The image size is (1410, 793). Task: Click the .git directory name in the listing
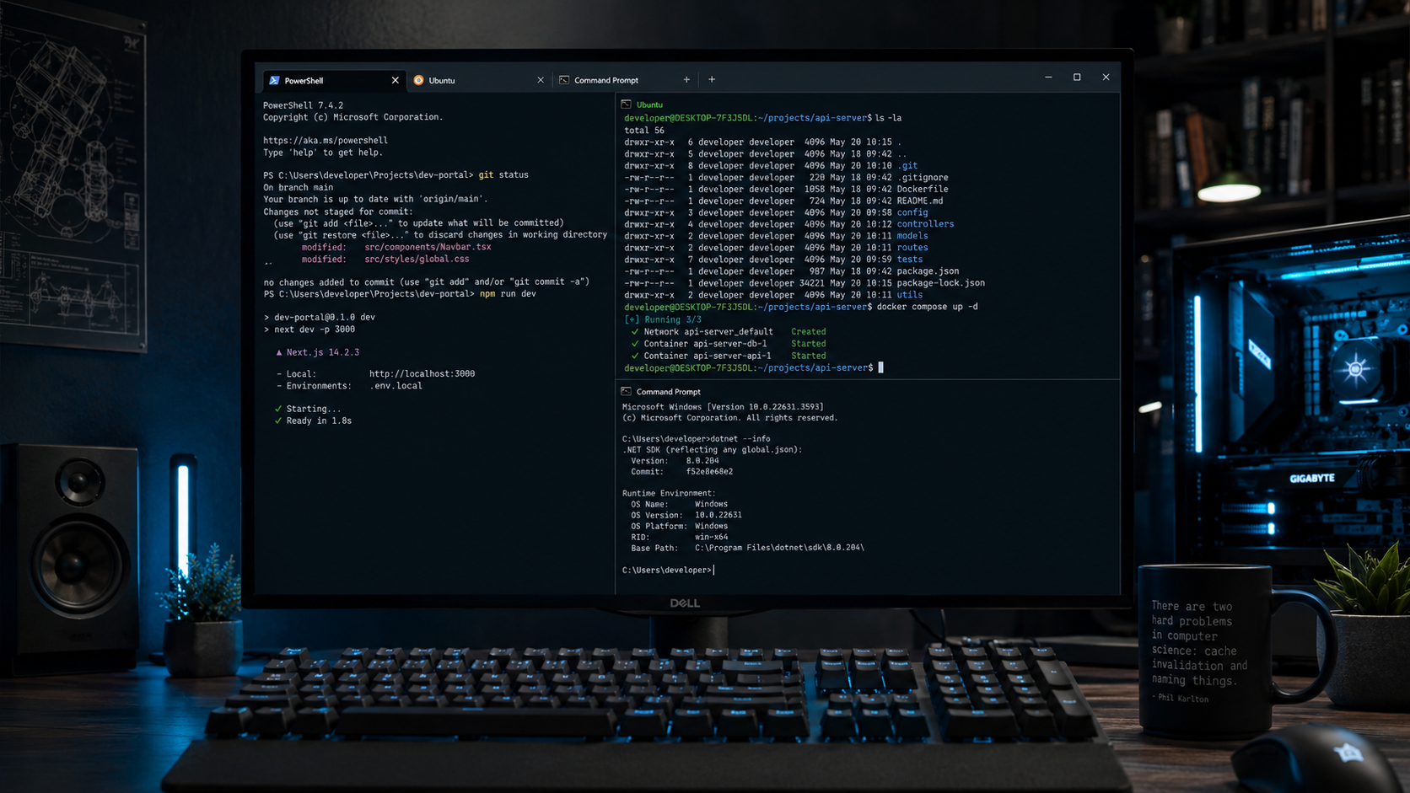click(x=907, y=165)
